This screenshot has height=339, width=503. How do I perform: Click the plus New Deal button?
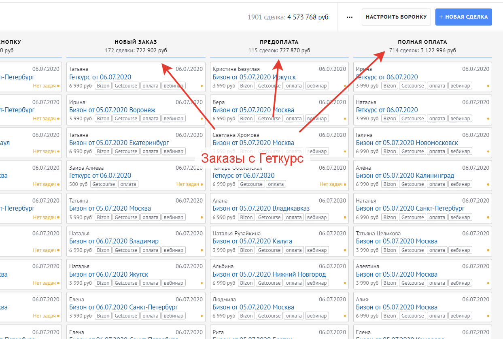pos(463,17)
